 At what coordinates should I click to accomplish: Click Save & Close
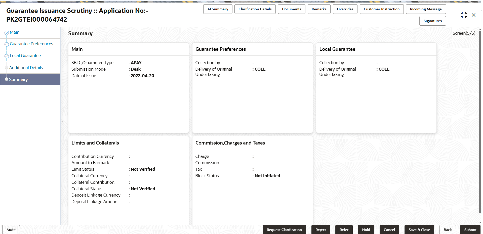click(419, 230)
